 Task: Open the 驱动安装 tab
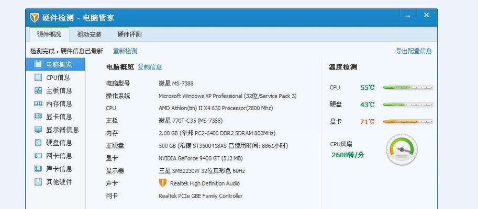(x=90, y=34)
